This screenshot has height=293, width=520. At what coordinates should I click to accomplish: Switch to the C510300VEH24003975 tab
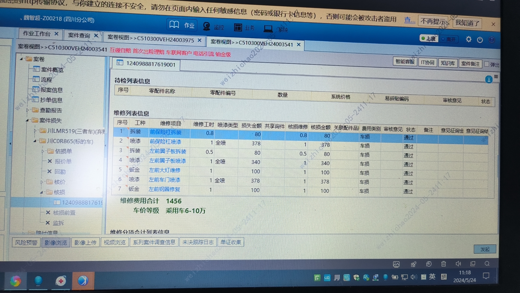151,39
